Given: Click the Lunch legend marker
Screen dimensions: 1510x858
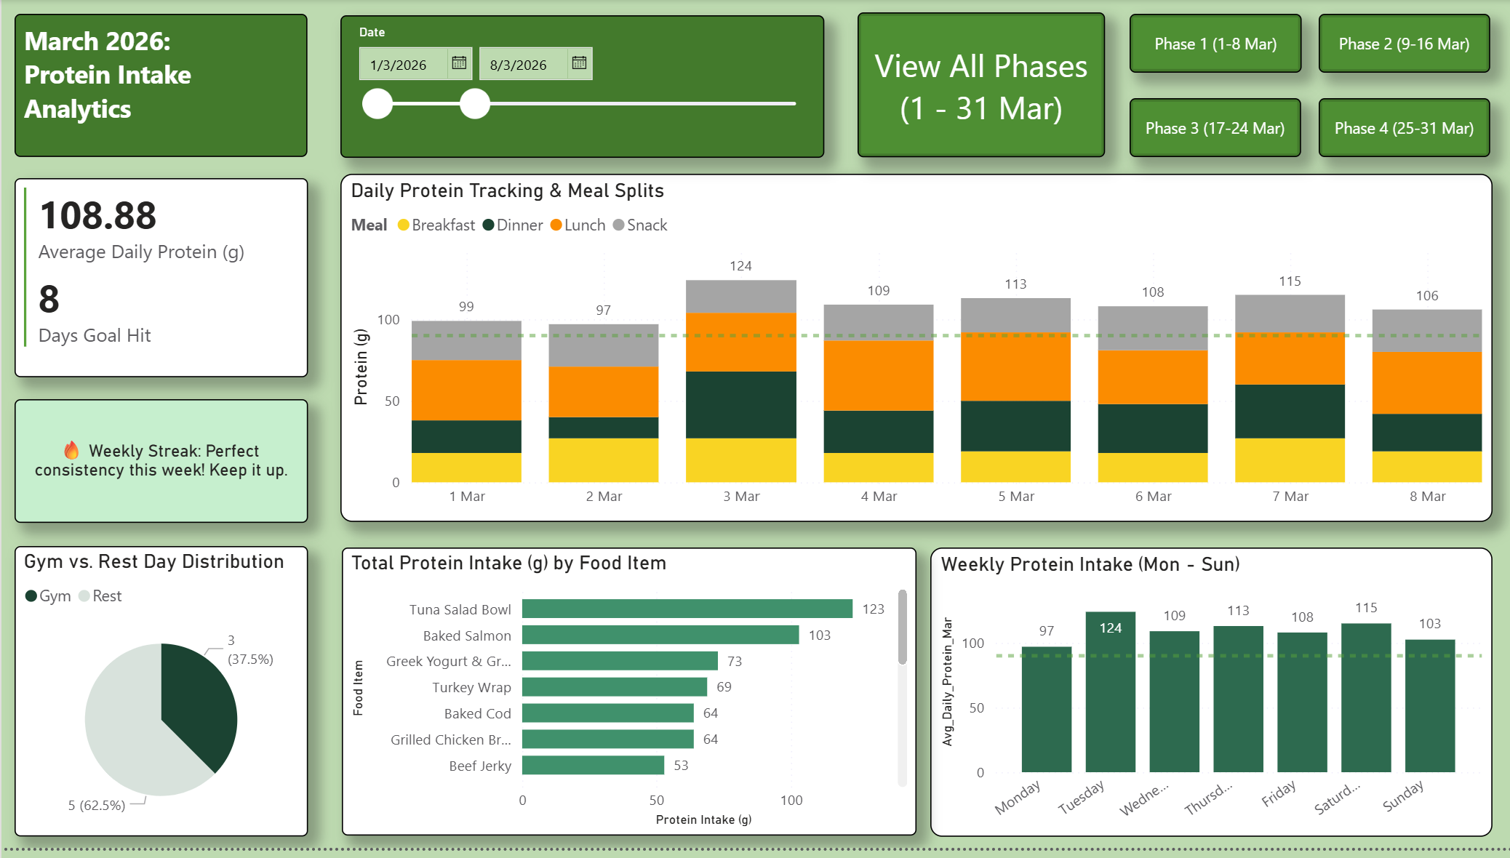Looking at the screenshot, I should point(556,225).
